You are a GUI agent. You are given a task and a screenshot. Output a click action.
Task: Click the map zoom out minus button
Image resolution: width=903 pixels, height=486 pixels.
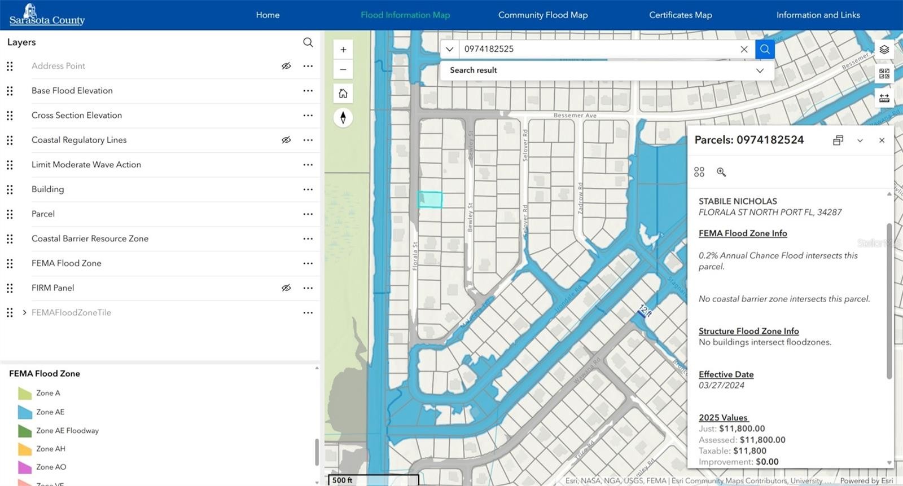(x=343, y=70)
